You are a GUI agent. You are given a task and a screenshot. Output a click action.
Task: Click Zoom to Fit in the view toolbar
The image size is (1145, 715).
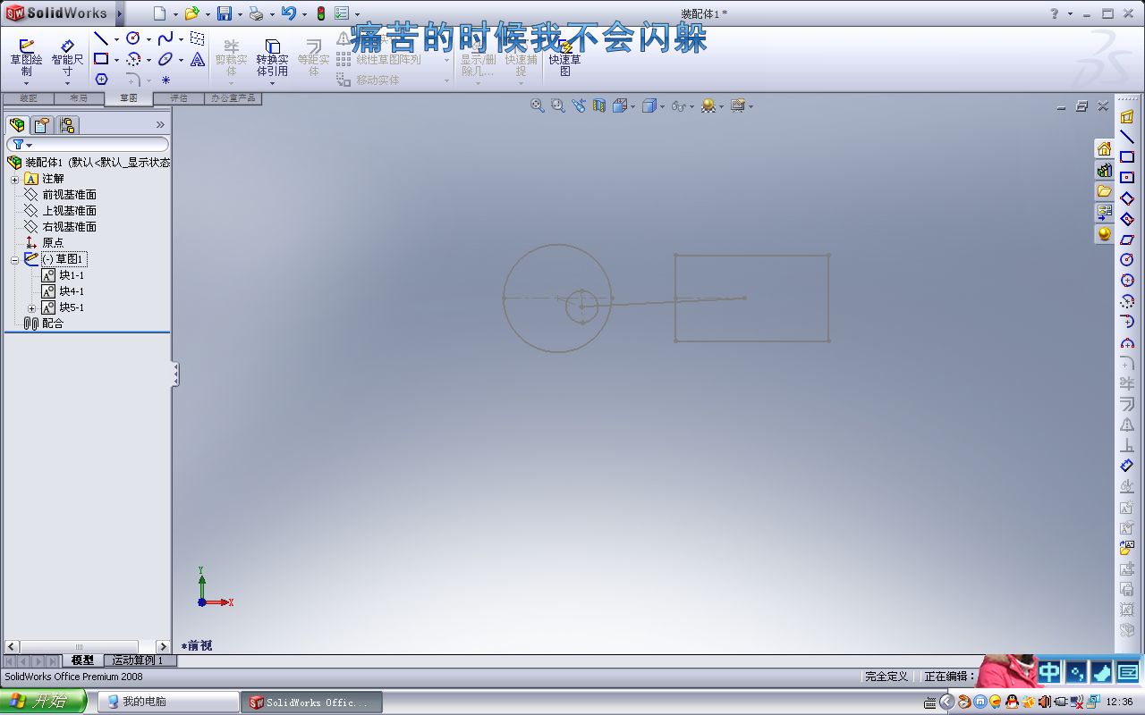tap(538, 105)
